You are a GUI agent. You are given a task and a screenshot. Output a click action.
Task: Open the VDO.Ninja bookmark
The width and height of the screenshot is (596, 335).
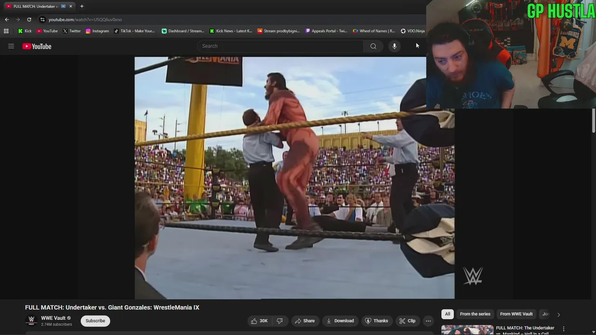click(x=413, y=31)
